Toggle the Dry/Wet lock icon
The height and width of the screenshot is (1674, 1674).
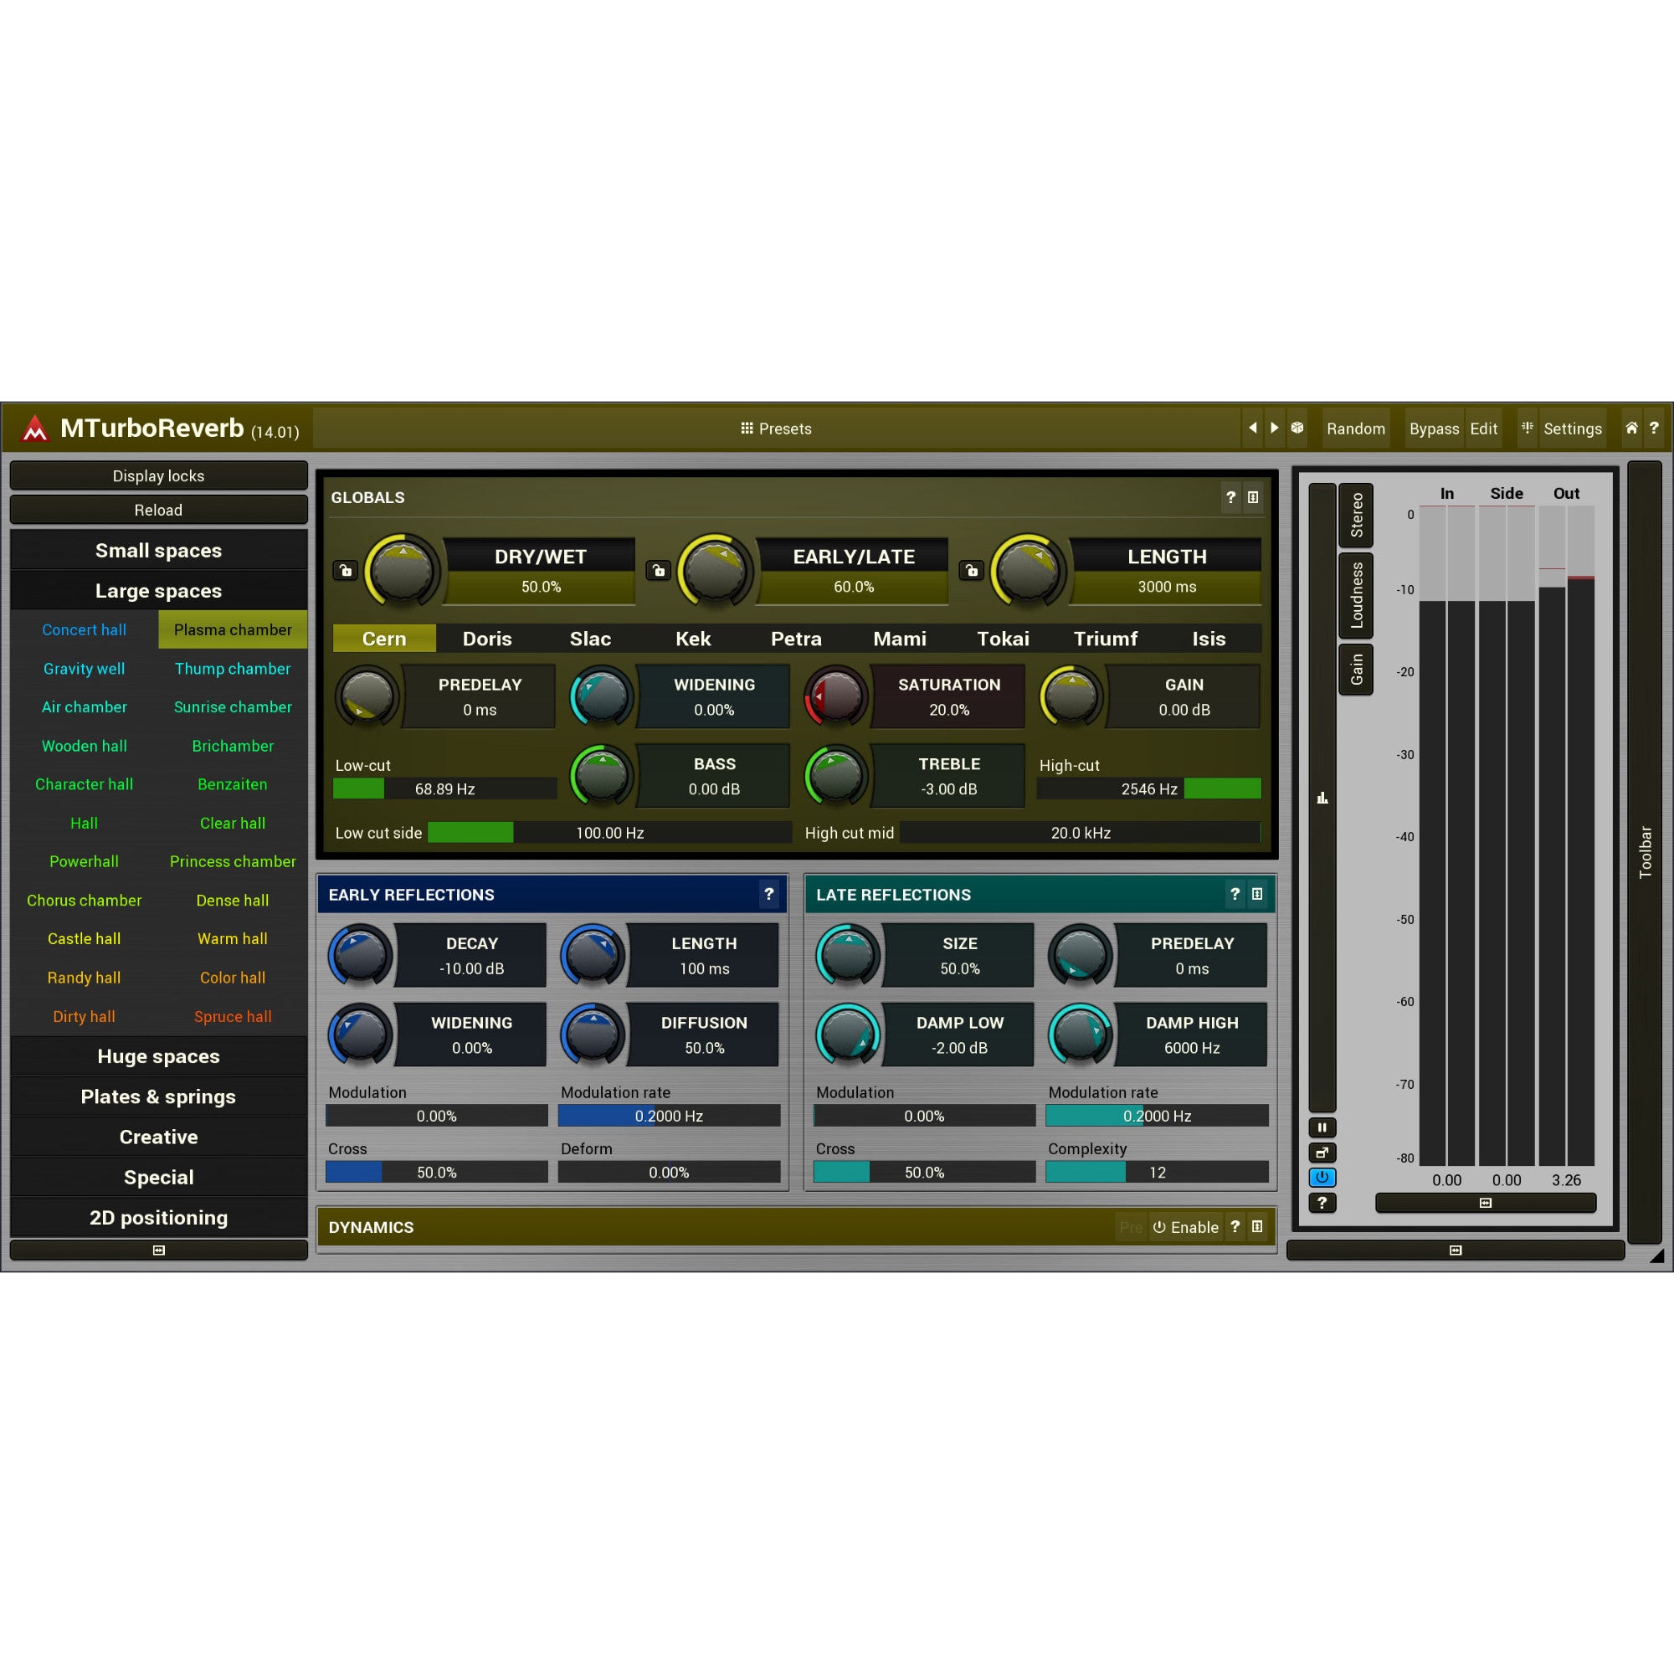(x=346, y=570)
